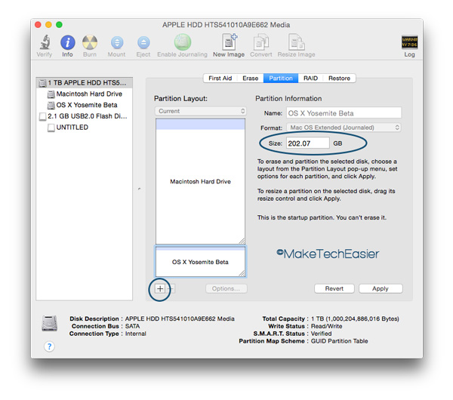Select 2.1 GB USB2.0 Flash Disk in sidebar
This screenshot has height=400, width=453.
tap(84, 116)
